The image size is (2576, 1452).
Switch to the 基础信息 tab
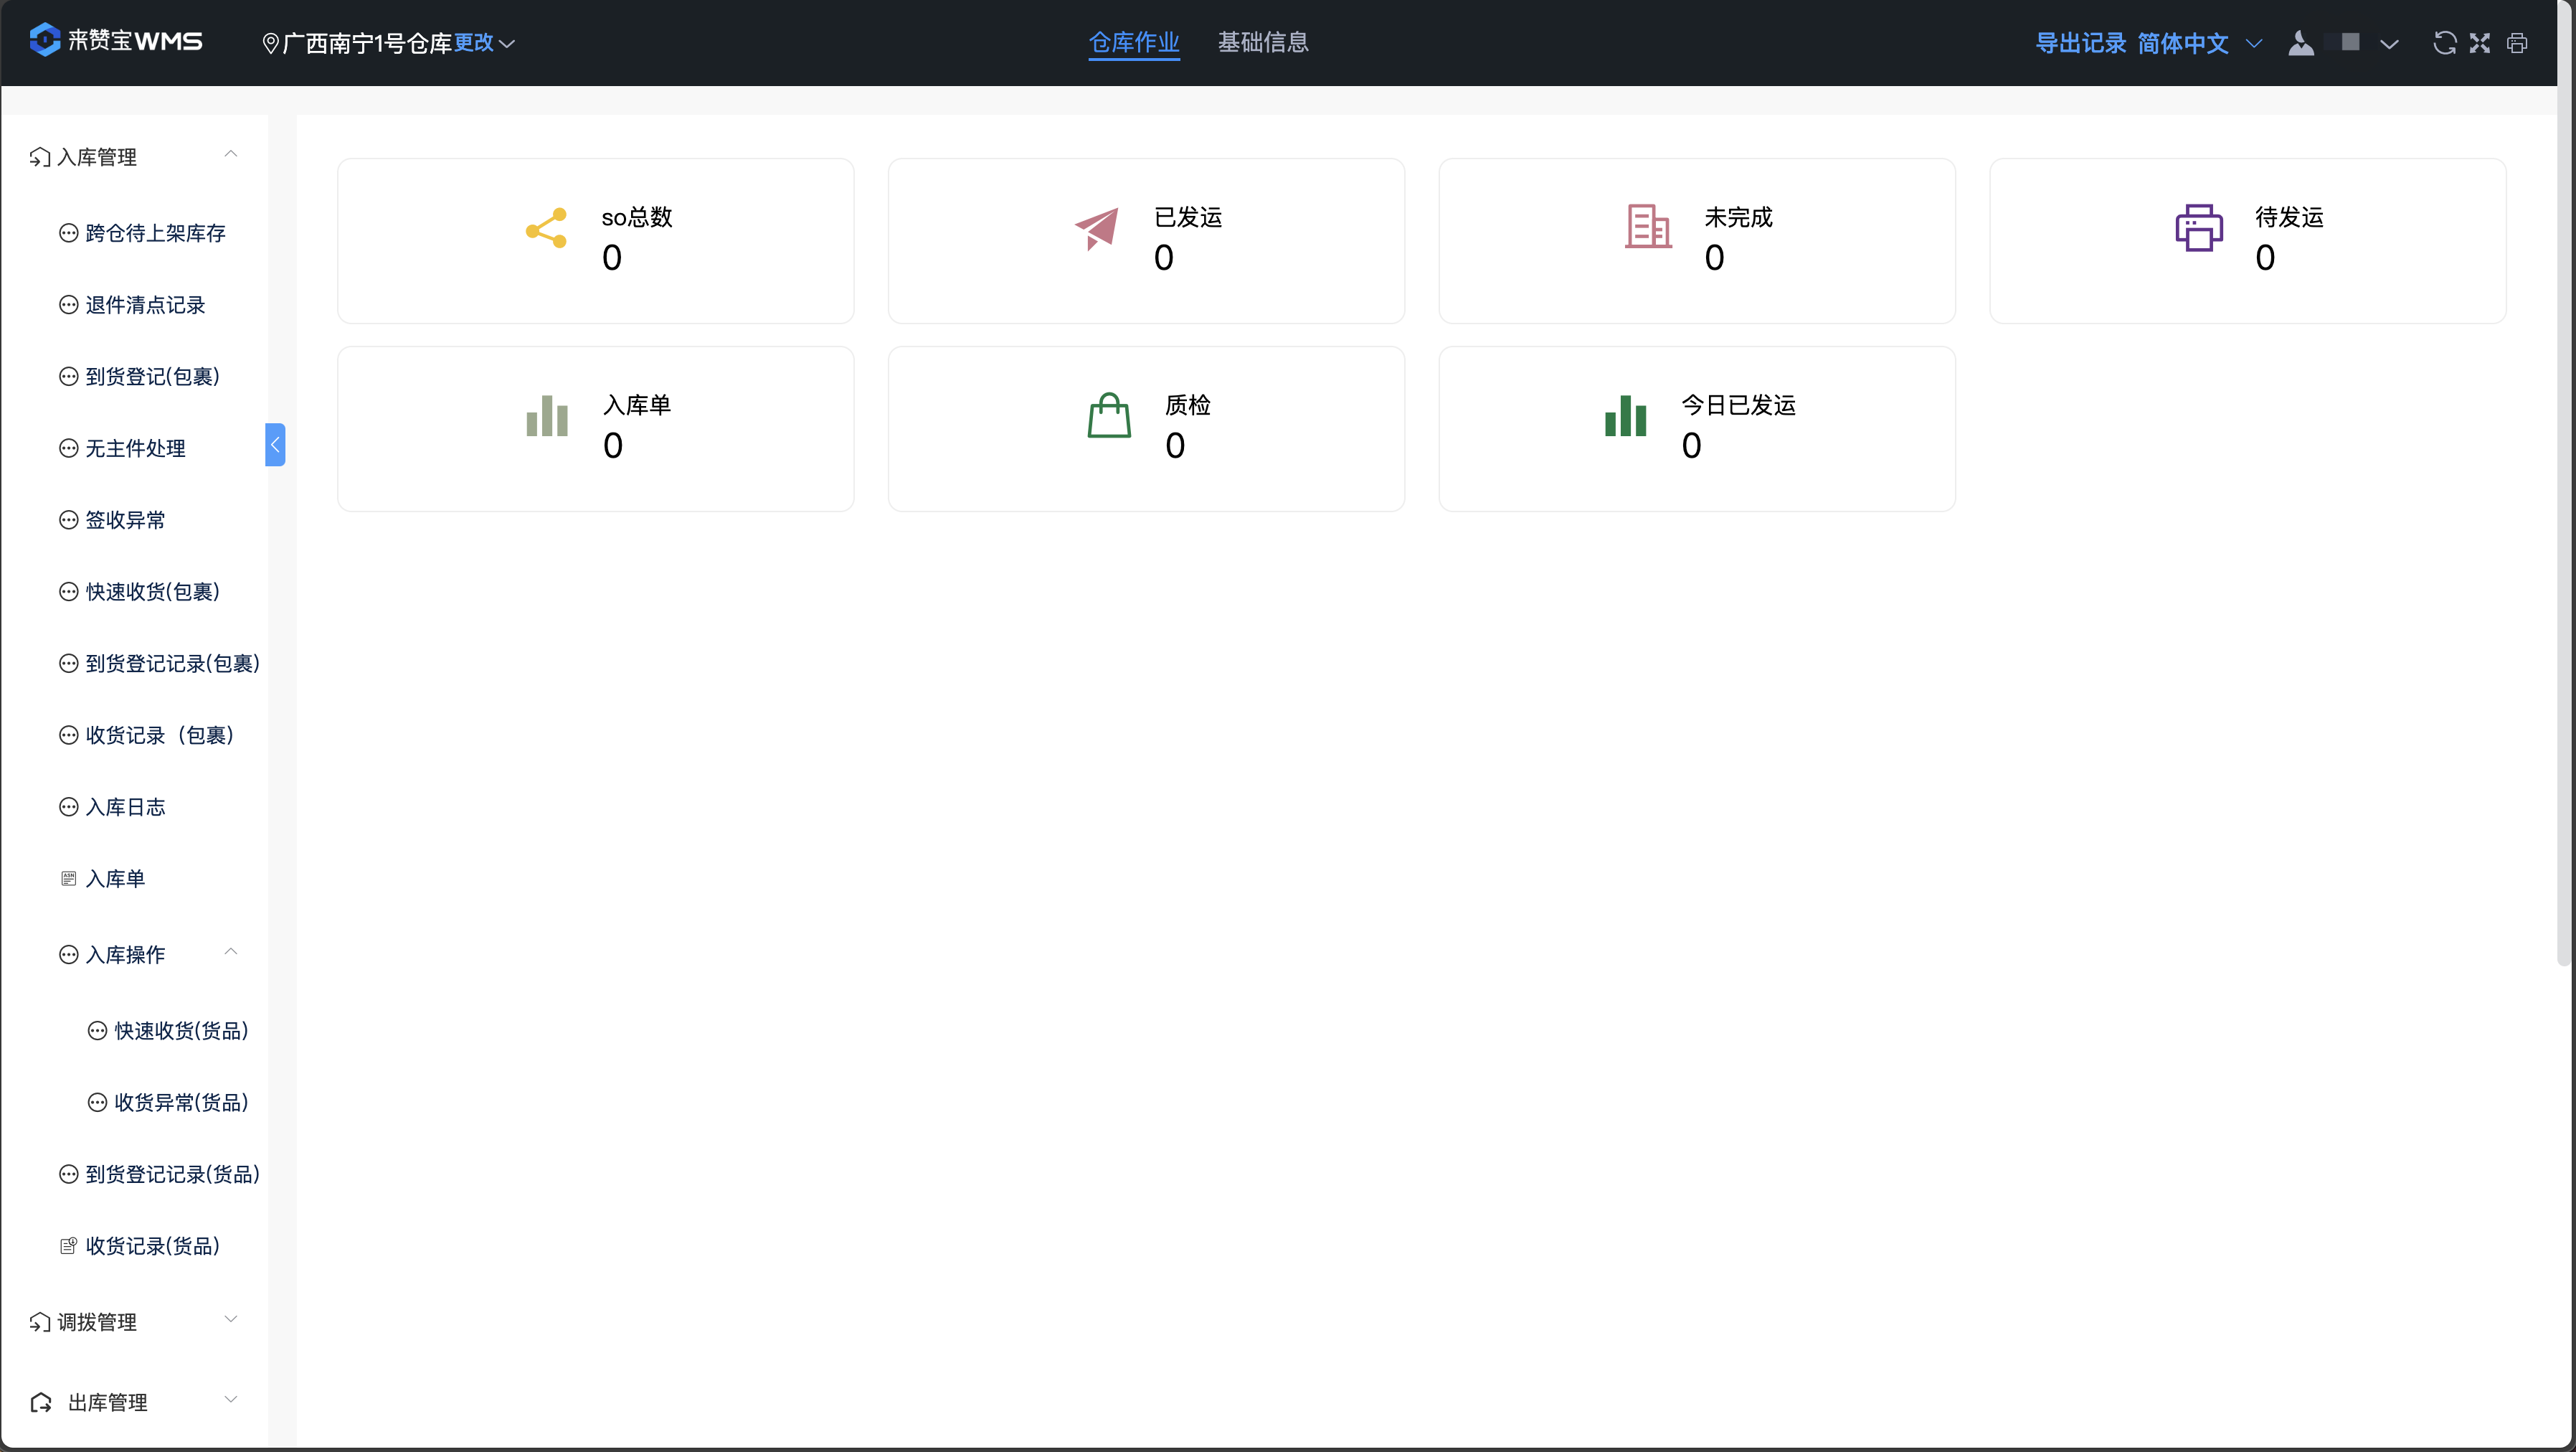1263,42
